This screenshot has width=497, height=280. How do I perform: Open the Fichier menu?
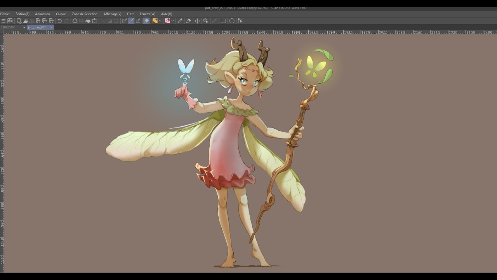(5, 14)
